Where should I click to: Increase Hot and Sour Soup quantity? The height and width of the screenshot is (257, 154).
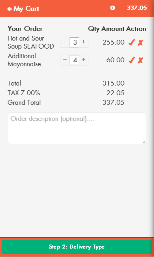tap(84, 42)
